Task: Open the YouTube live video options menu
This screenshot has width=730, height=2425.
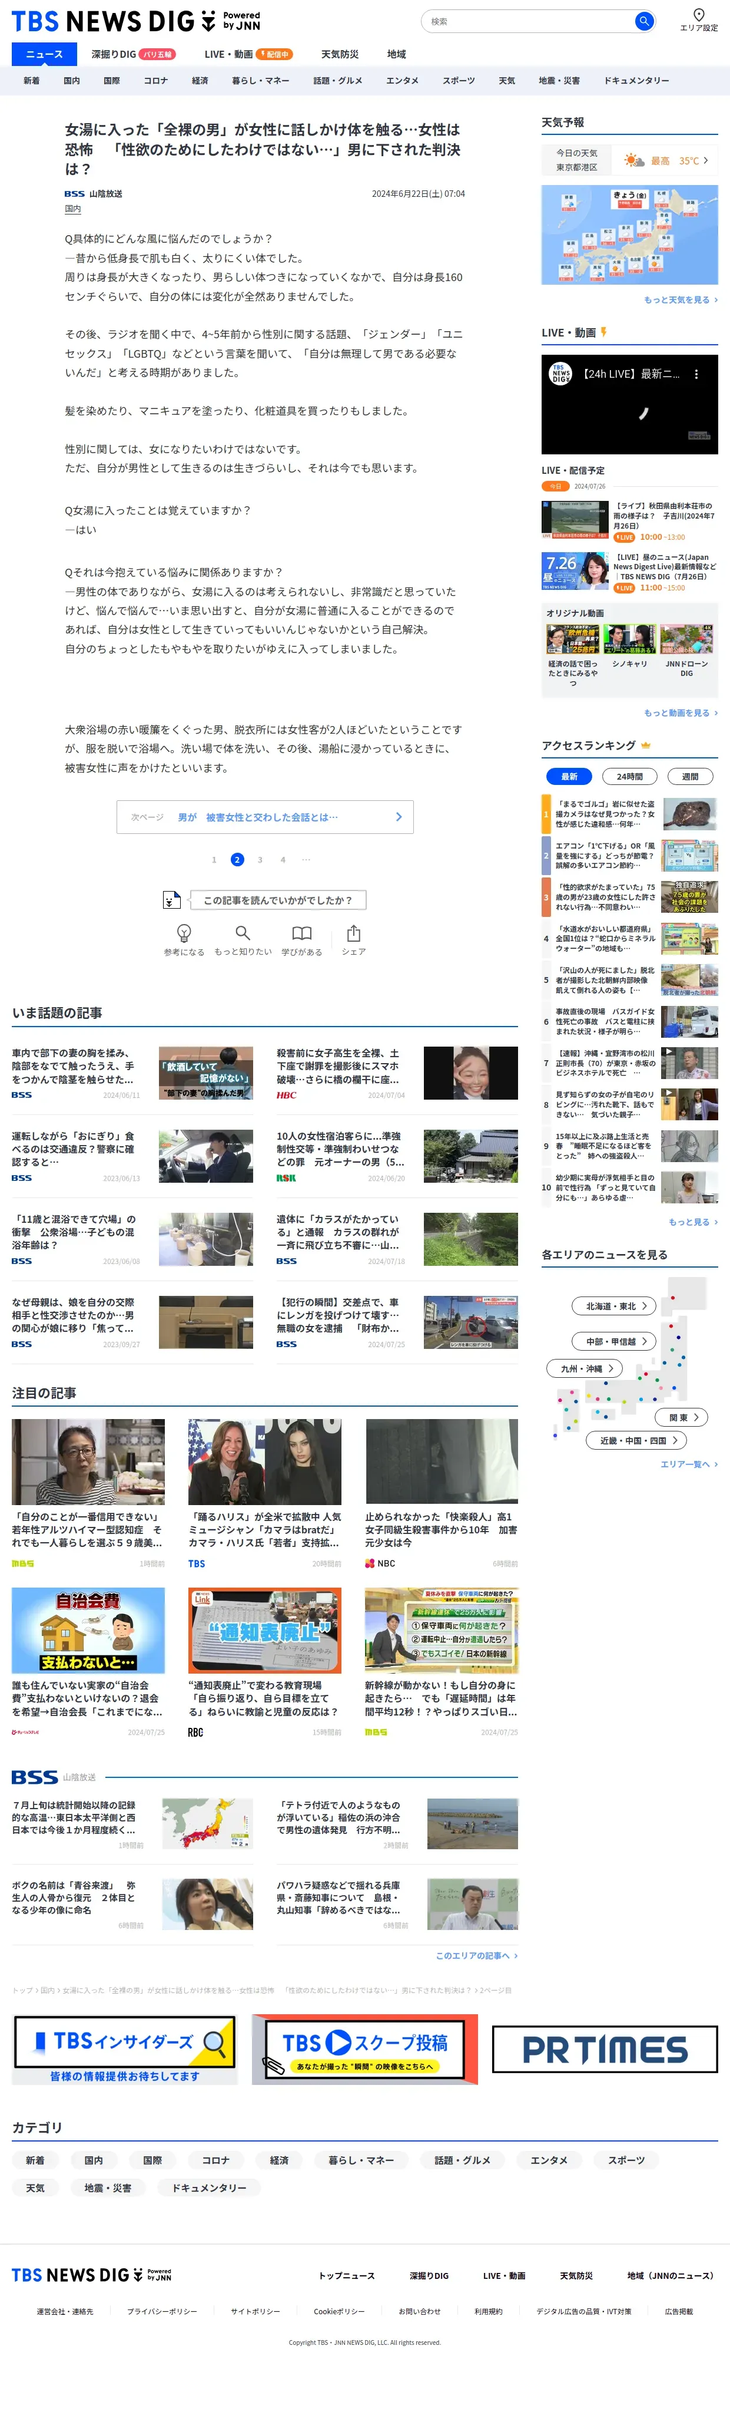Action: click(x=696, y=374)
